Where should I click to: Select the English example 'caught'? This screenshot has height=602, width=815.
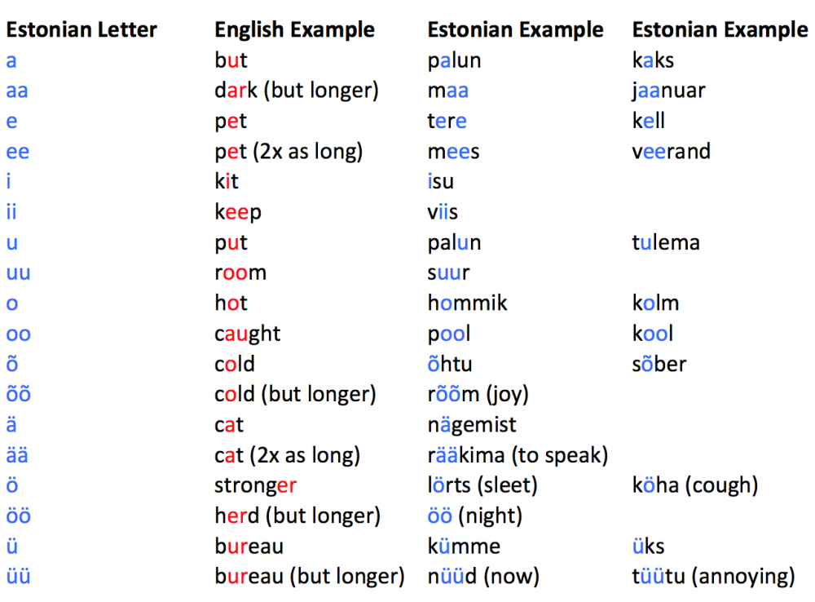tap(247, 334)
